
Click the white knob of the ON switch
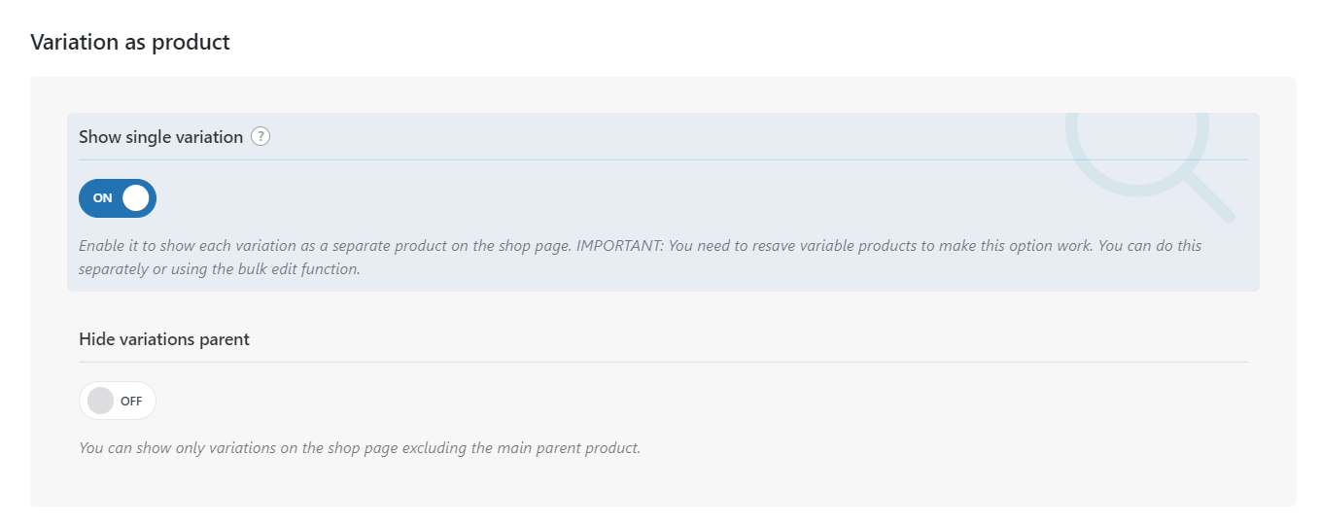point(136,198)
